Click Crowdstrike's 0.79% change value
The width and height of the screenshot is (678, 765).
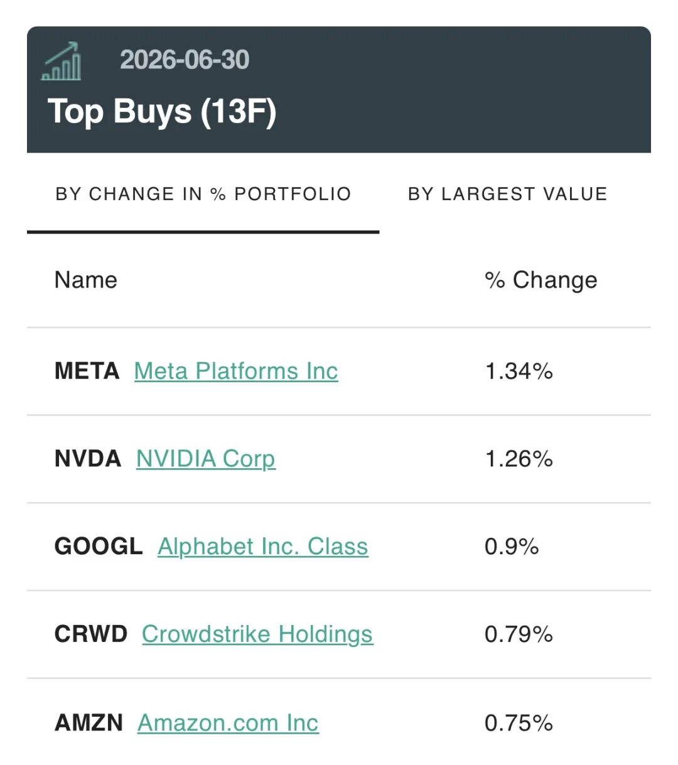(x=519, y=634)
